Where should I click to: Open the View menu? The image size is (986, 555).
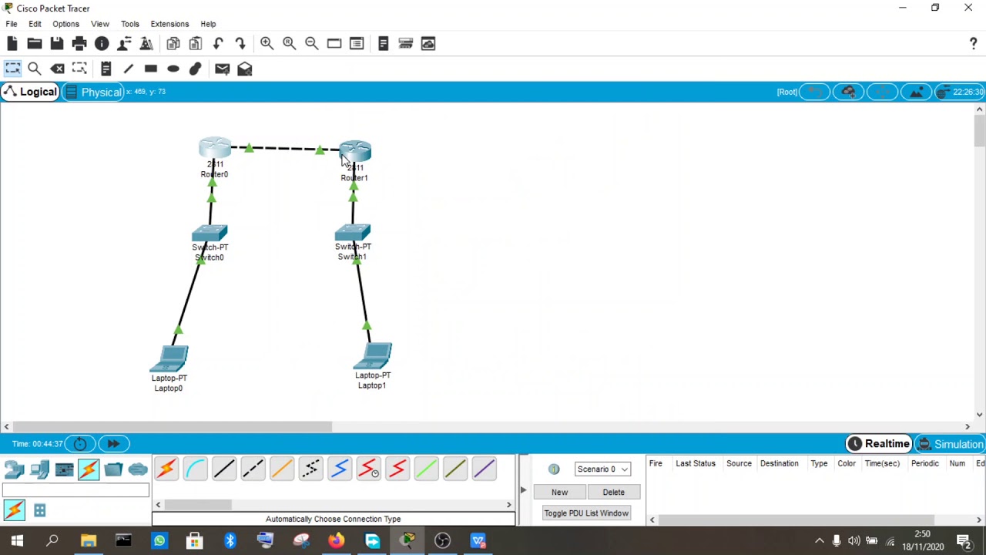click(x=100, y=24)
